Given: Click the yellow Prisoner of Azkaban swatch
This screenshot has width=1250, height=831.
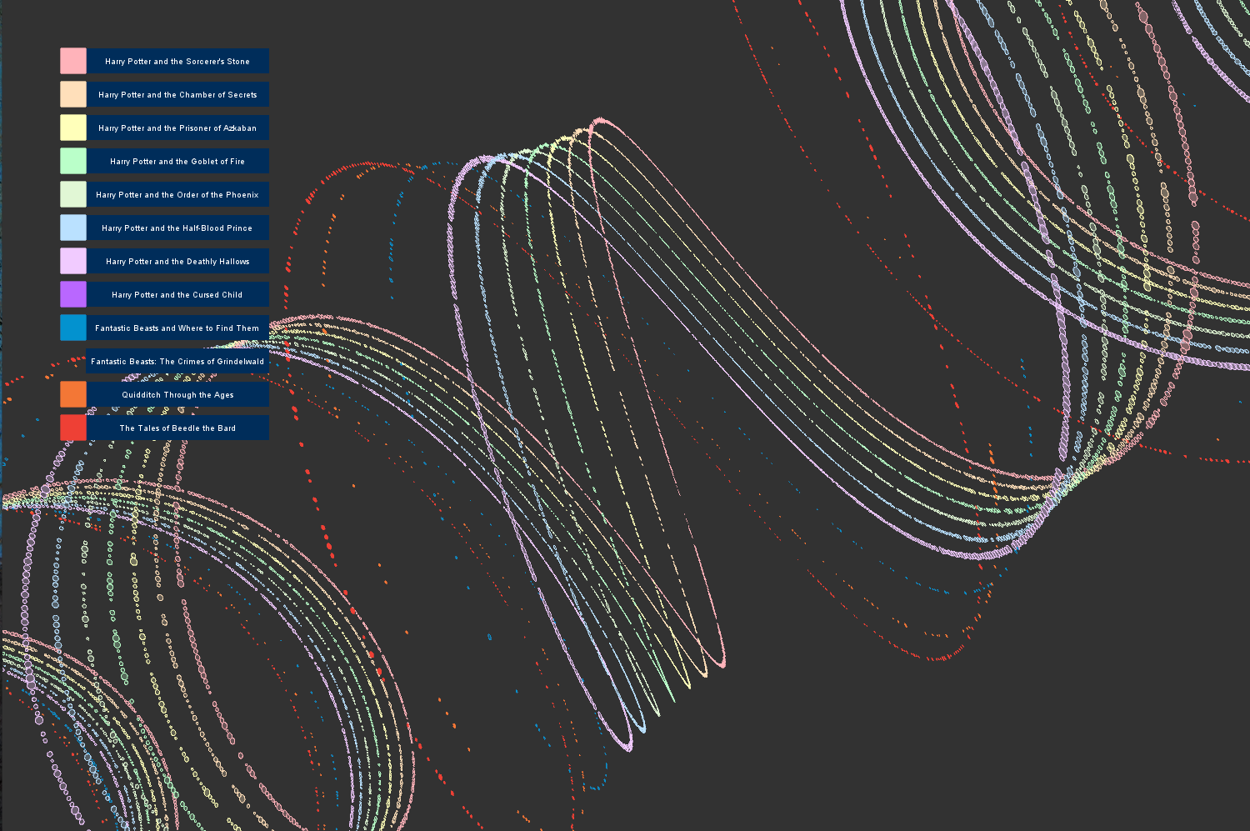Looking at the screenshot, I should (73, 128).
